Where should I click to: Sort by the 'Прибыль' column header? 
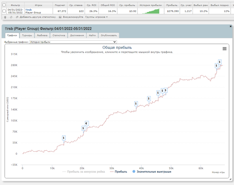tap(172, 5)
